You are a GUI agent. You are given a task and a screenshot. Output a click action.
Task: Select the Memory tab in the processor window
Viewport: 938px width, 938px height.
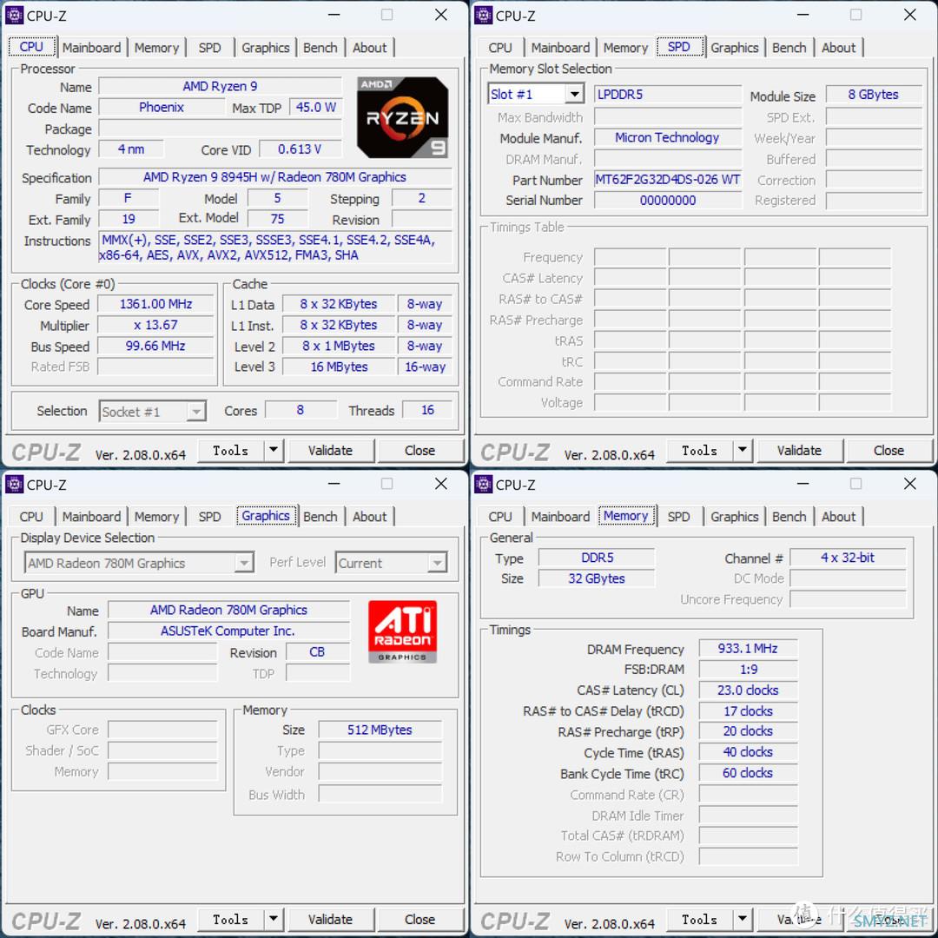[156, 48]
